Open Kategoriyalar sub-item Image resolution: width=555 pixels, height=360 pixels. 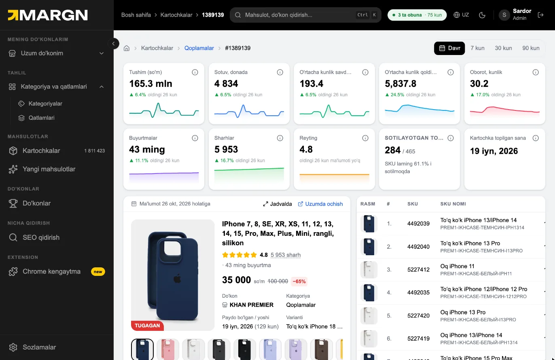pyautogui.click(x=45, y=104)
